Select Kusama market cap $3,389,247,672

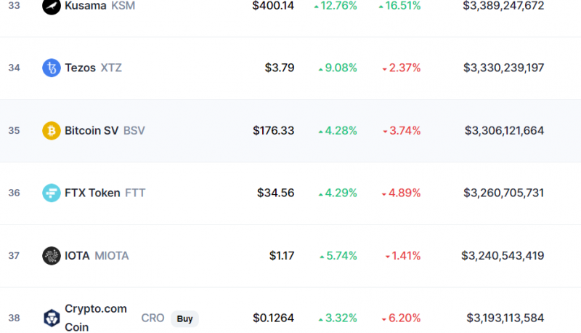[x=503, y=6]
